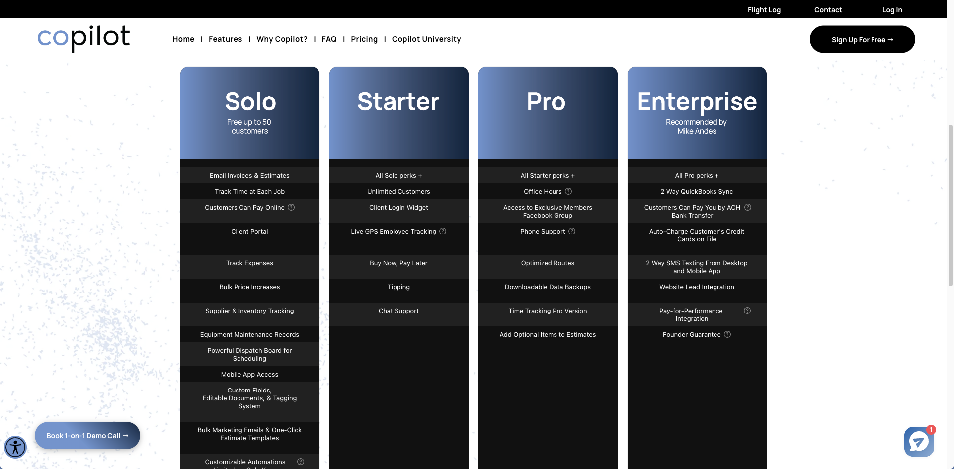The height and width of the screenshot is (469, 954).
Task: Show info for Pay-for-Performance Integration
Action: (x=747, y=311)
